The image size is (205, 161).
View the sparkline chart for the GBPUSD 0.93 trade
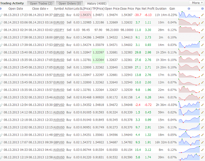click(x=189, y=45)
